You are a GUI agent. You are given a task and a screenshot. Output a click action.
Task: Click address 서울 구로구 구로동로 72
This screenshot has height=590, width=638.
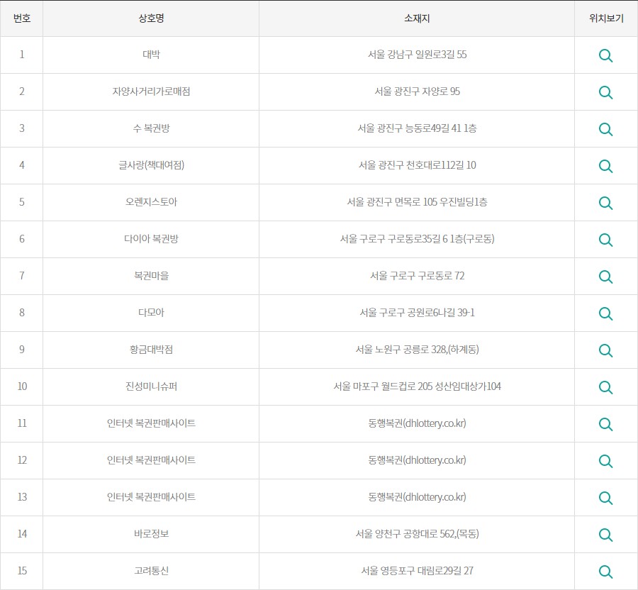pos(417,275)
